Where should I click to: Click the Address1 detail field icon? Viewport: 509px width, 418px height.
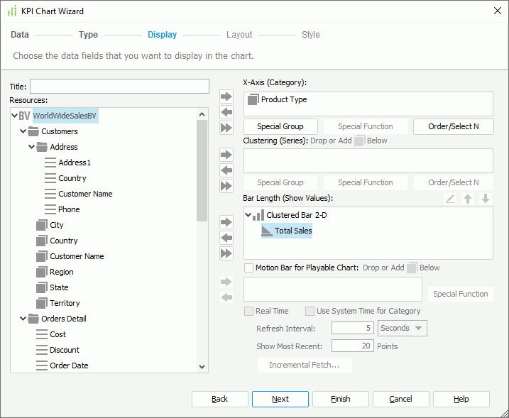click(50, 163)
